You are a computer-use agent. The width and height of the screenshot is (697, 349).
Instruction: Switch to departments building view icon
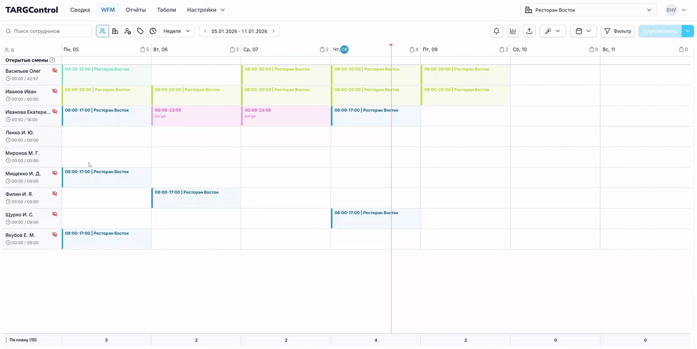(115, 31)
